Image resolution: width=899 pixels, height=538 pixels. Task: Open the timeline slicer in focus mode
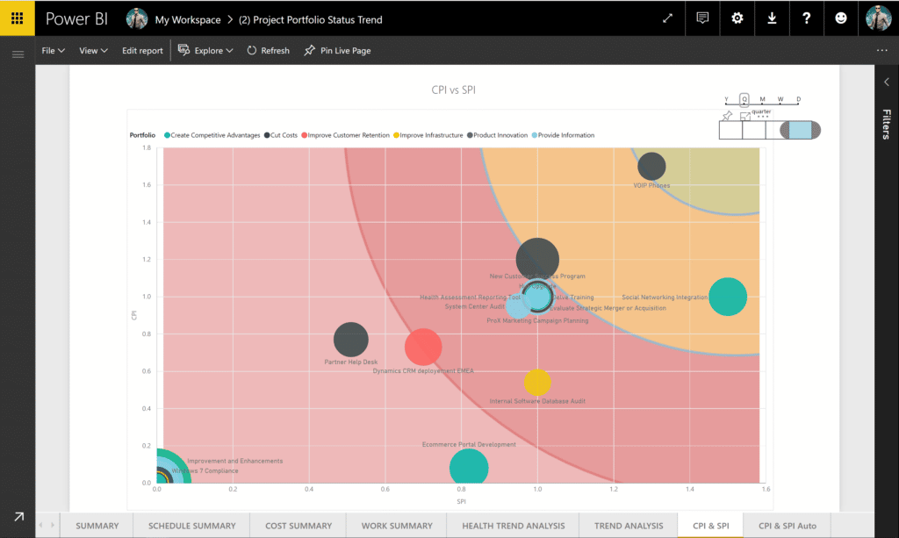[x=744, y=117]
